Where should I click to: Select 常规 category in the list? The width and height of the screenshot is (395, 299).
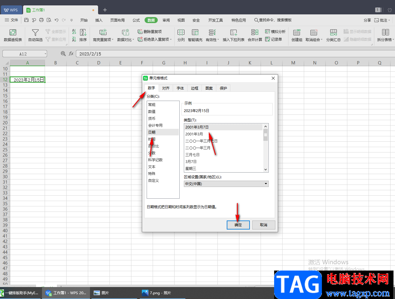point(163,105)
